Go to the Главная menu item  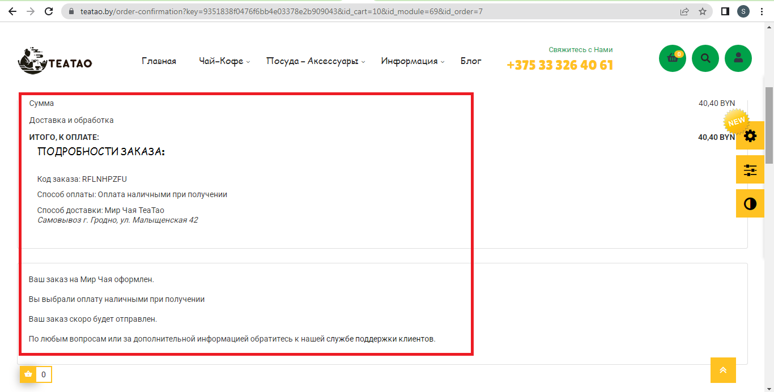point(159,61)
